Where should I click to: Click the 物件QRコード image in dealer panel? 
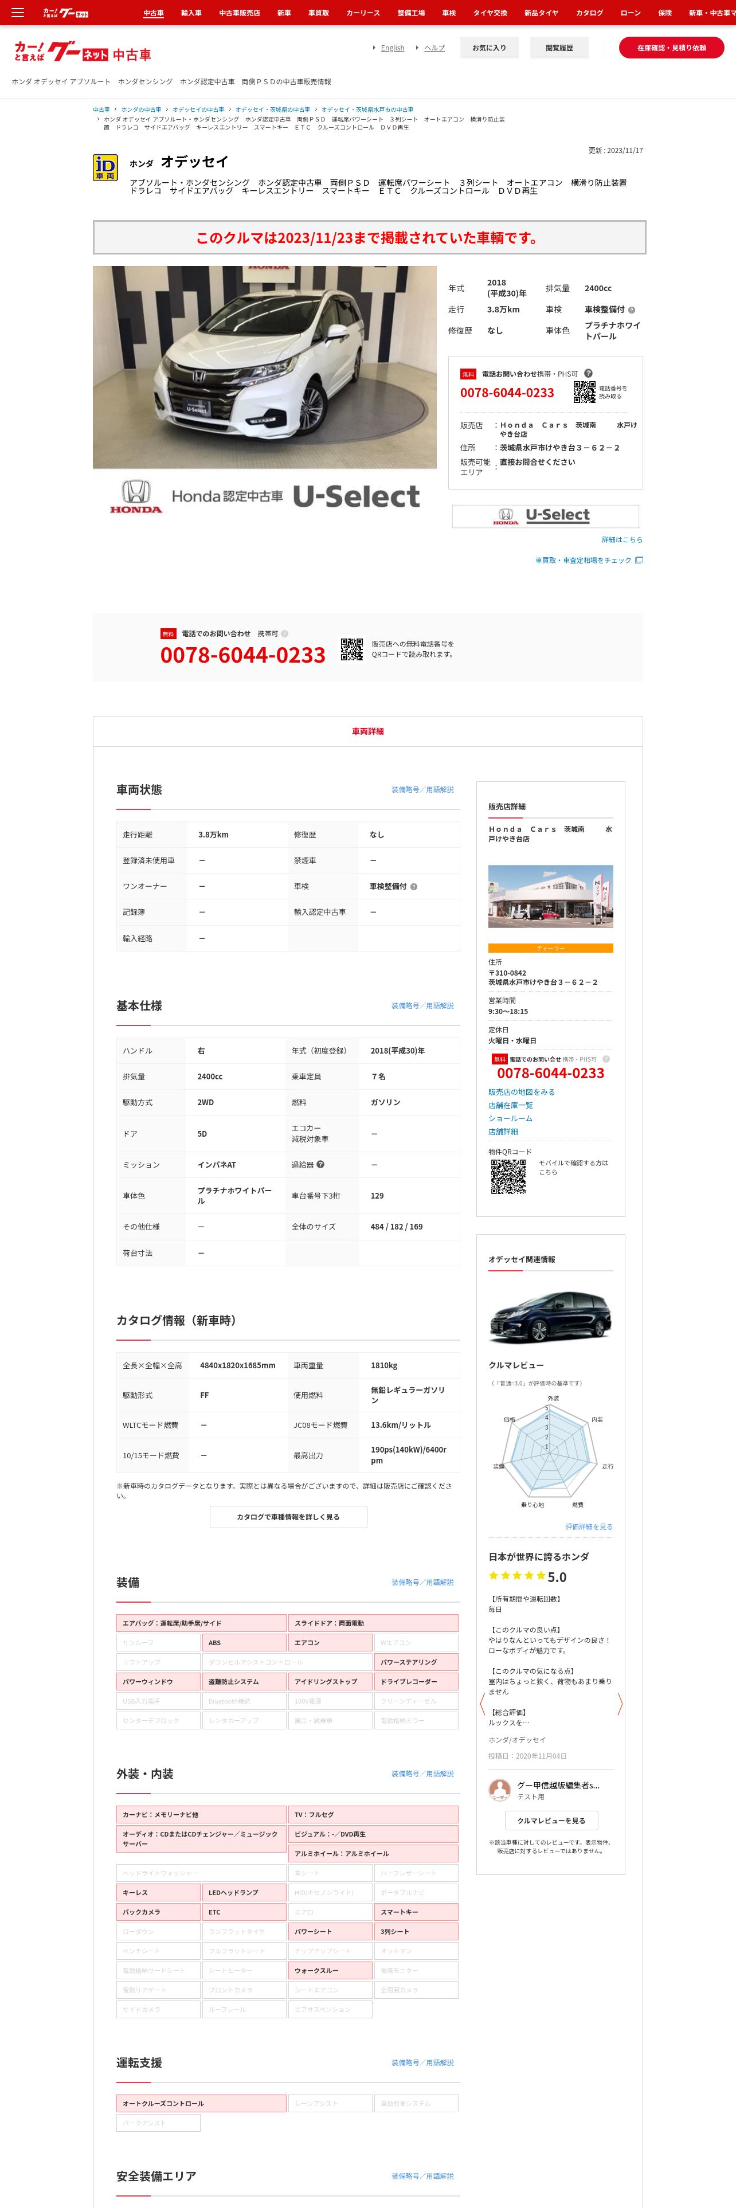508,1177
